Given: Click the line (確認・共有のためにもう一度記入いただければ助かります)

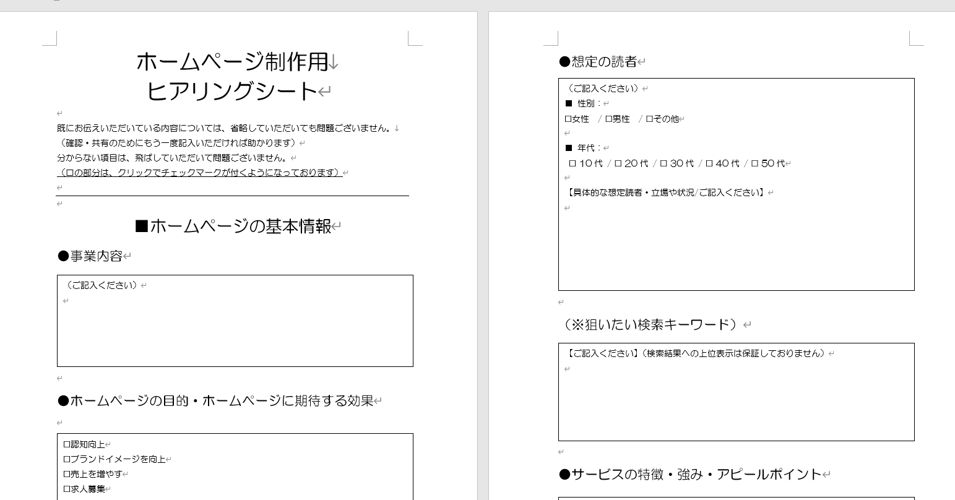Looking at the screenshot, I should pyautogui.click(x=178, y=143).
